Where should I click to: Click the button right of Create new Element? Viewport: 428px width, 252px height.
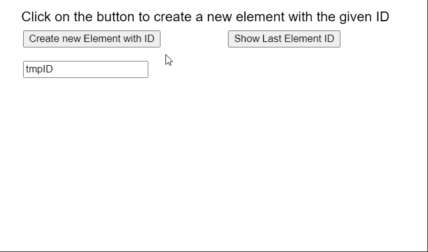pyautogui.click(x=284, y=39)
